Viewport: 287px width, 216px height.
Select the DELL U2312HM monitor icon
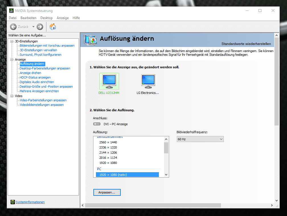tap(109, 81)
